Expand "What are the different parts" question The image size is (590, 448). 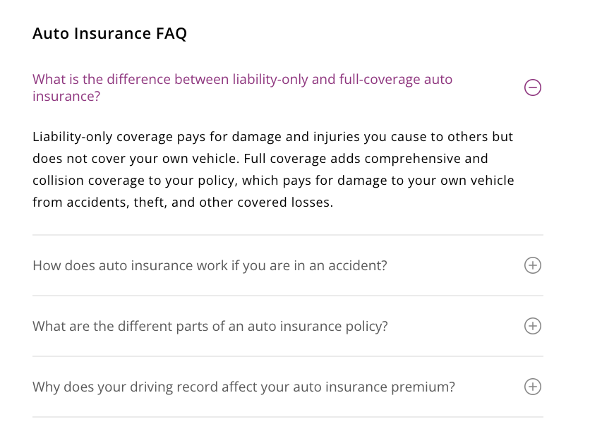(x=210, y=327)
